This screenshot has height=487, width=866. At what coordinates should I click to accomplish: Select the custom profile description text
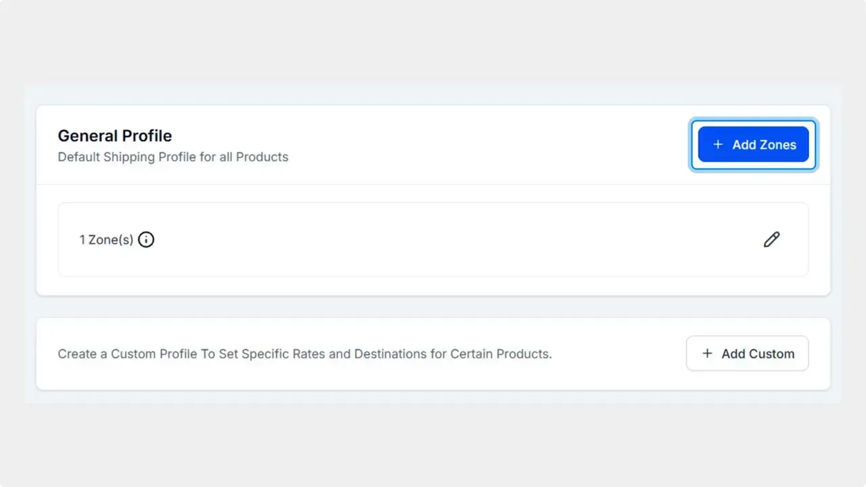304,353
